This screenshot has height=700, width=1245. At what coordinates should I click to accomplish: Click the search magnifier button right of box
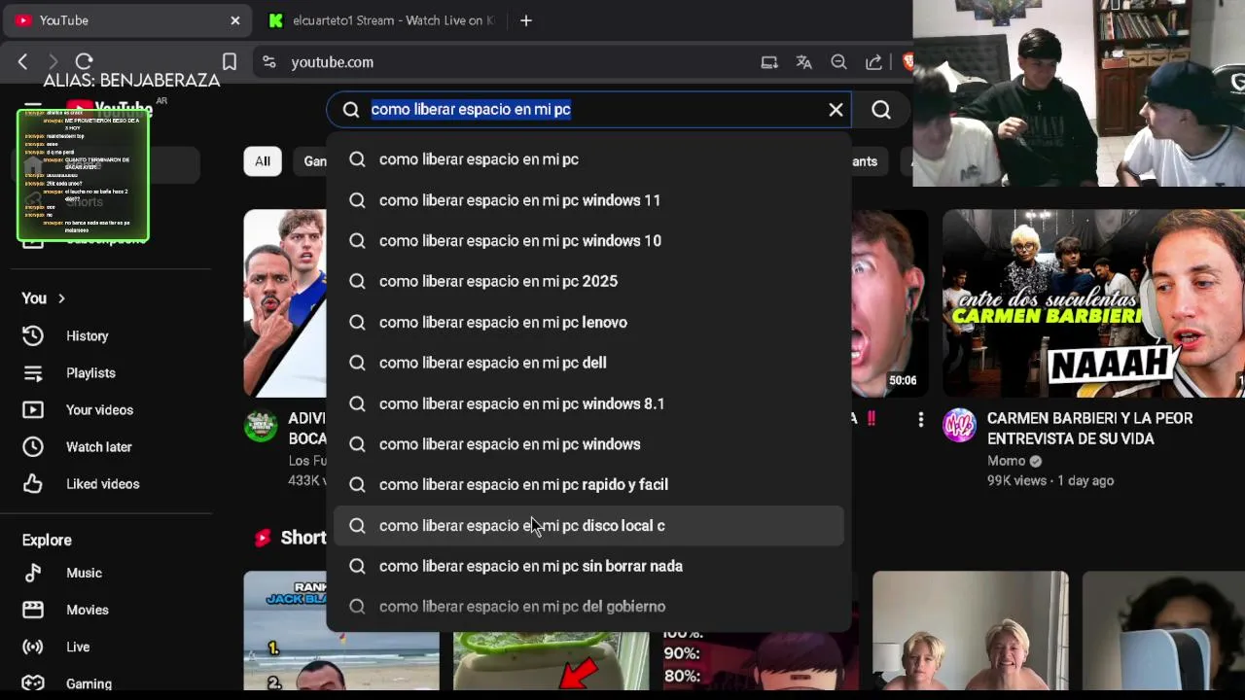881,110
